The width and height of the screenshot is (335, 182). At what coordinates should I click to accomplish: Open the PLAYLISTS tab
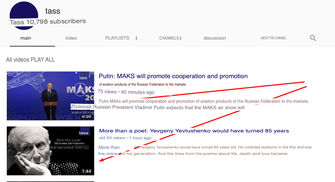117,38
